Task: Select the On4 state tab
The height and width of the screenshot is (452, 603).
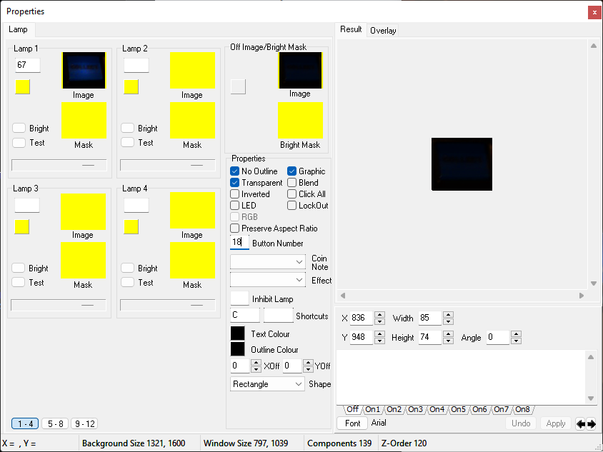Action: (437, 409)
